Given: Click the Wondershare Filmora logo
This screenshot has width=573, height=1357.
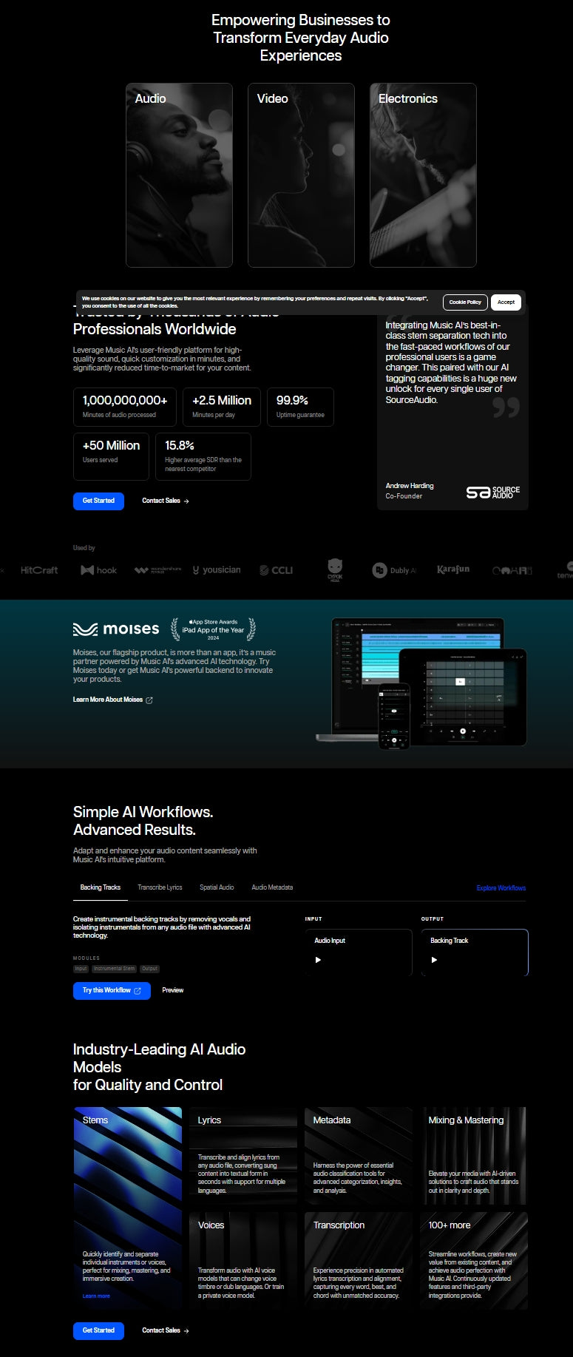Looking at the screenshot, I should click(157, 570).
